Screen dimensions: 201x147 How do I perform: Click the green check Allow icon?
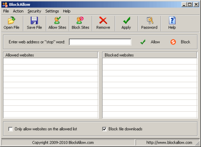tap(143, 42)
